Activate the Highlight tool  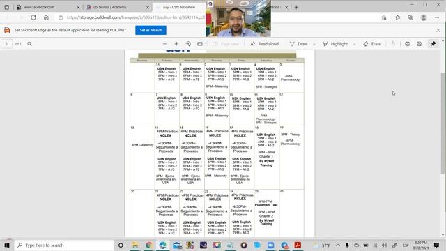point(335,44)
